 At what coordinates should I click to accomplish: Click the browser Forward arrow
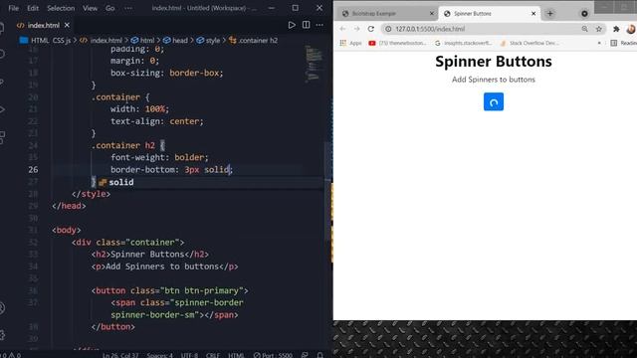click(x=356, y=29)
